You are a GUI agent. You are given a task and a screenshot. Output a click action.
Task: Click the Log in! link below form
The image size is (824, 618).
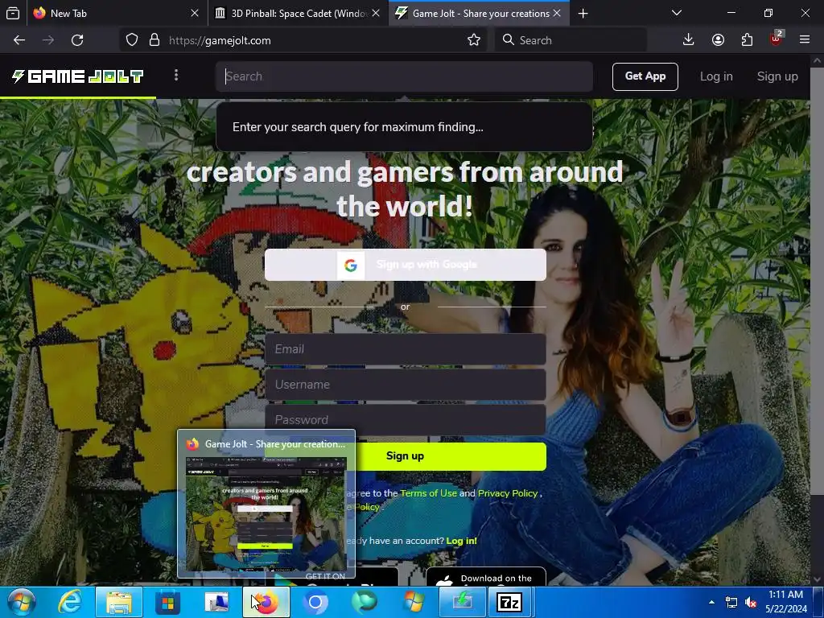[461, 541]
